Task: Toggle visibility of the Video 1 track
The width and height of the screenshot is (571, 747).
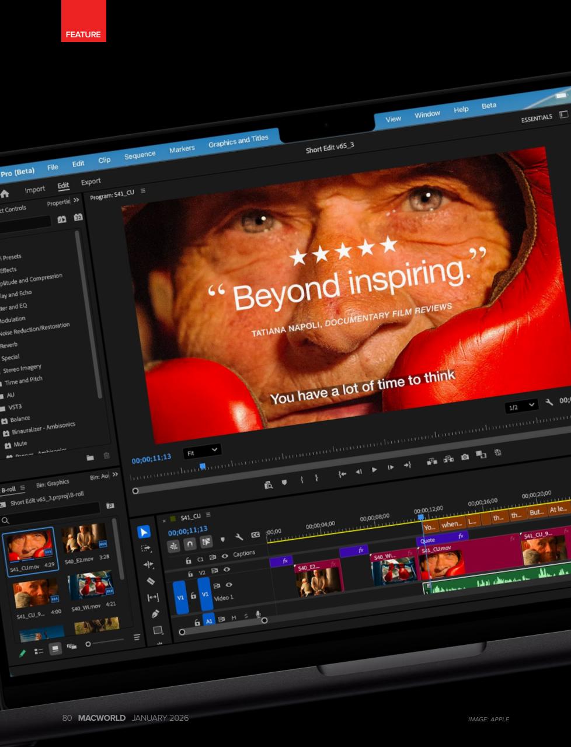Action: pos(229,585)
